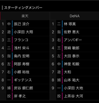Click 小郷 裕哉 in batting order

22,72
